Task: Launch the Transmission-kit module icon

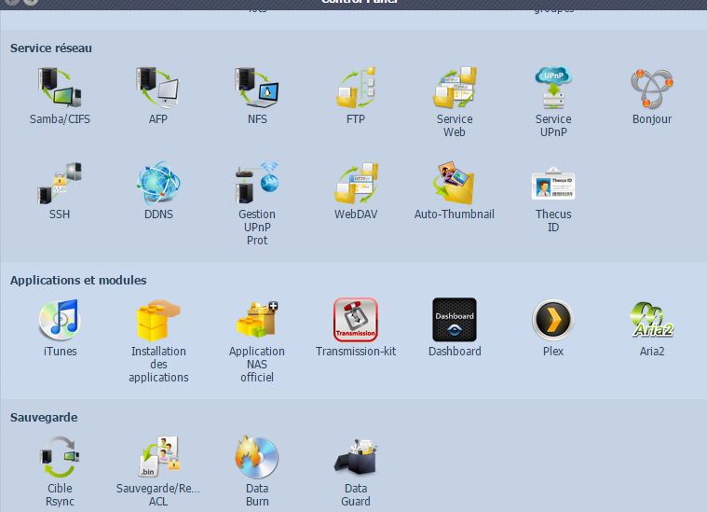Action: point(356,320)
